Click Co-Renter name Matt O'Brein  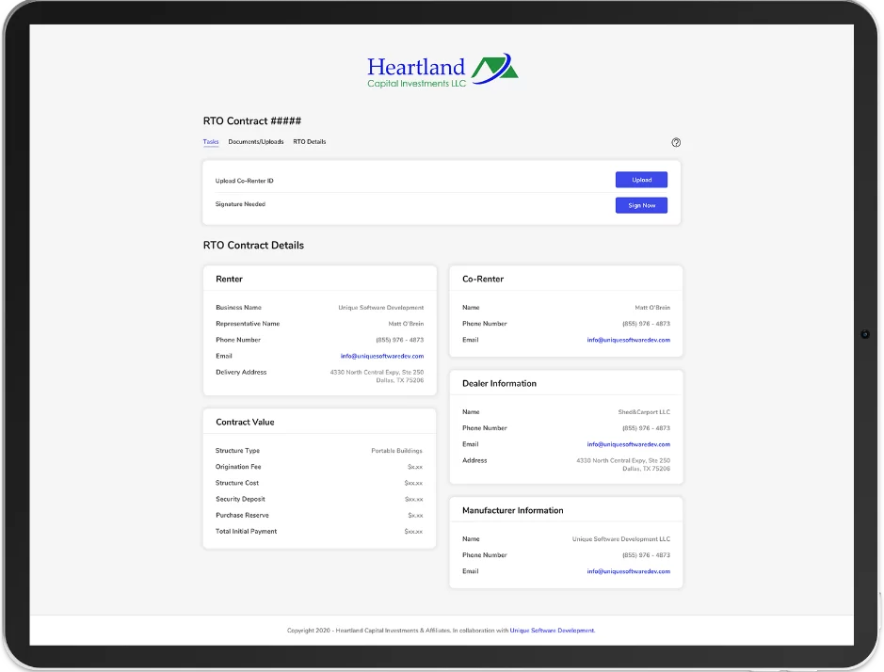click(x=651, y=307)
